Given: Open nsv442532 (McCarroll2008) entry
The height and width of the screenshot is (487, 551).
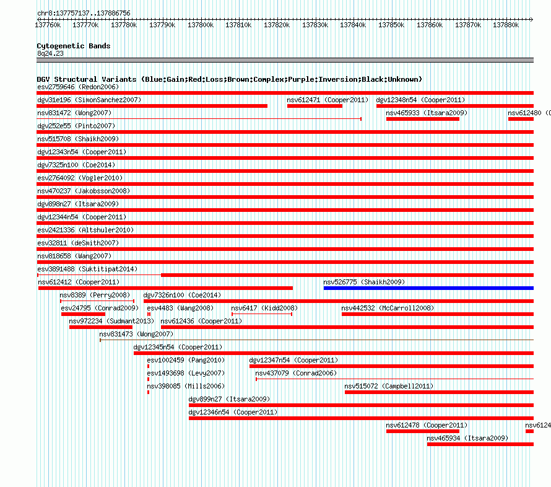Looking at the screenshot, I should (388, 308).
